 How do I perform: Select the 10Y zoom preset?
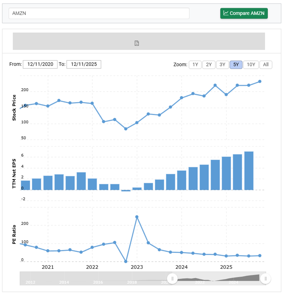[x=250, y=64]
